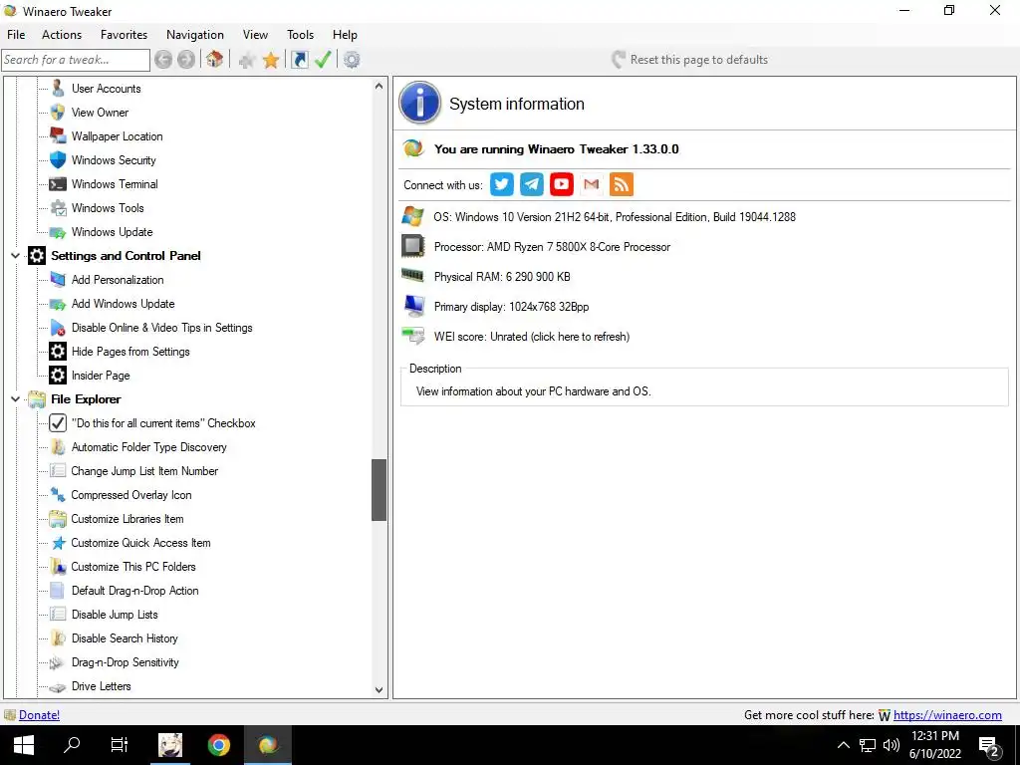Viewport: 1020px width, 765px height.
Task: Open the Telegram channel icon
Action: (x=532, y=184)
